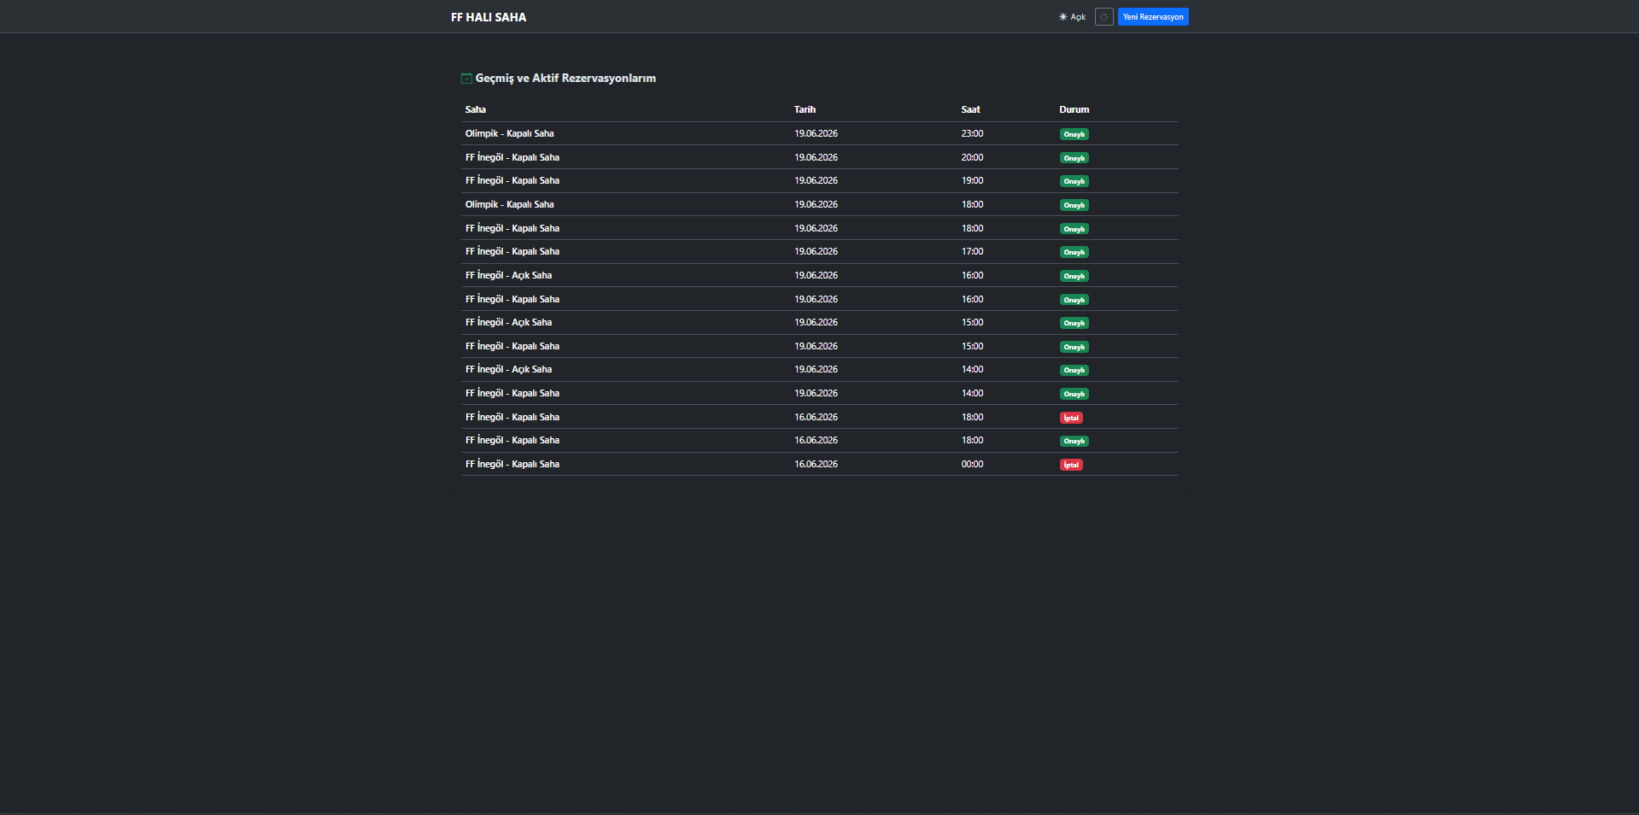Click Onaylı badge in 16.06.2026 18:00 row
Viewport: 1639px width, 815px height.
coord(1074,441)
